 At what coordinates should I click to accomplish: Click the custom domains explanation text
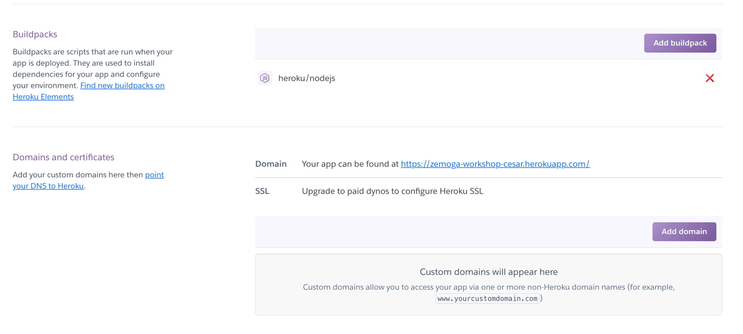(488, 287)
